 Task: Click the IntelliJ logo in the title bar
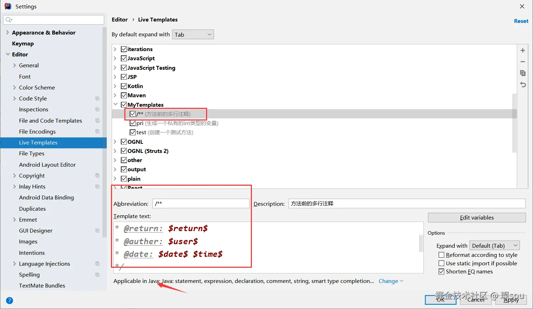pos(7,6)
